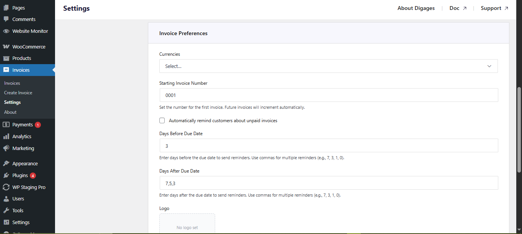
Task: Open the About page under Invoices
Action: [x=10, y=112]
